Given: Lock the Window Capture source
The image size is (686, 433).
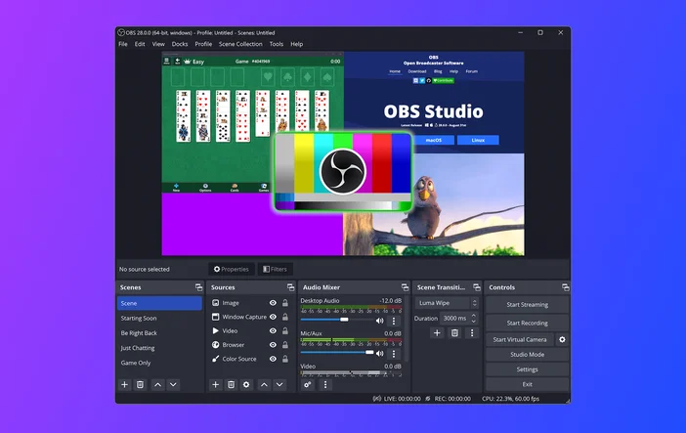Looking at the screenshot, I should pyautogui.click(x=285, y=317).
